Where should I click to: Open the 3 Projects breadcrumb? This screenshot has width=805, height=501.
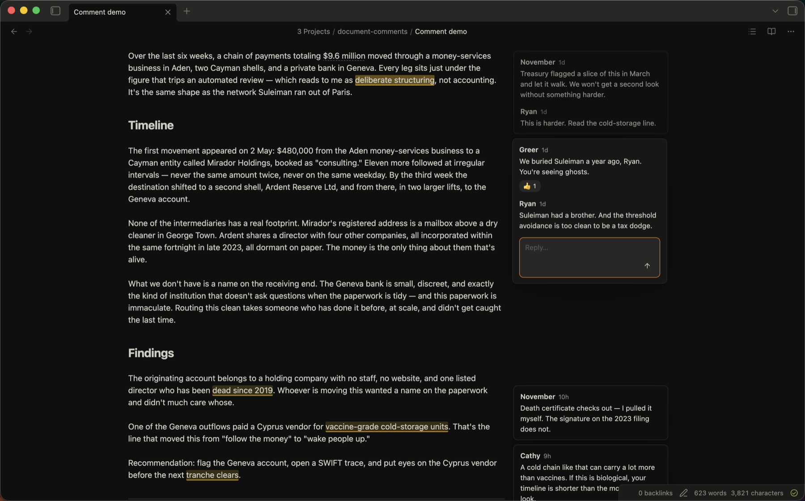[314, 31]
